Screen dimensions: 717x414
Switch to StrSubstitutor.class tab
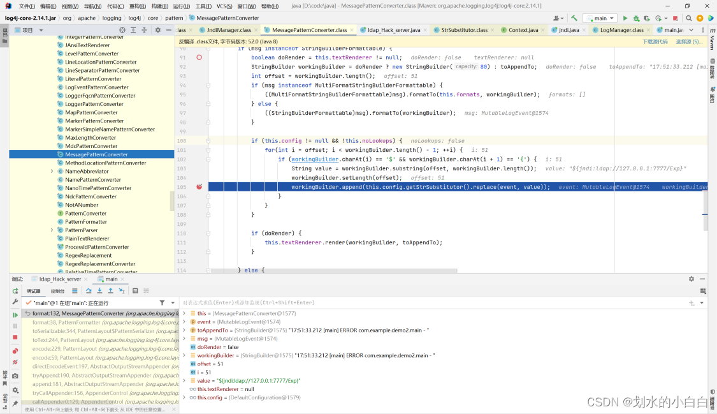[x=464, y=30]
